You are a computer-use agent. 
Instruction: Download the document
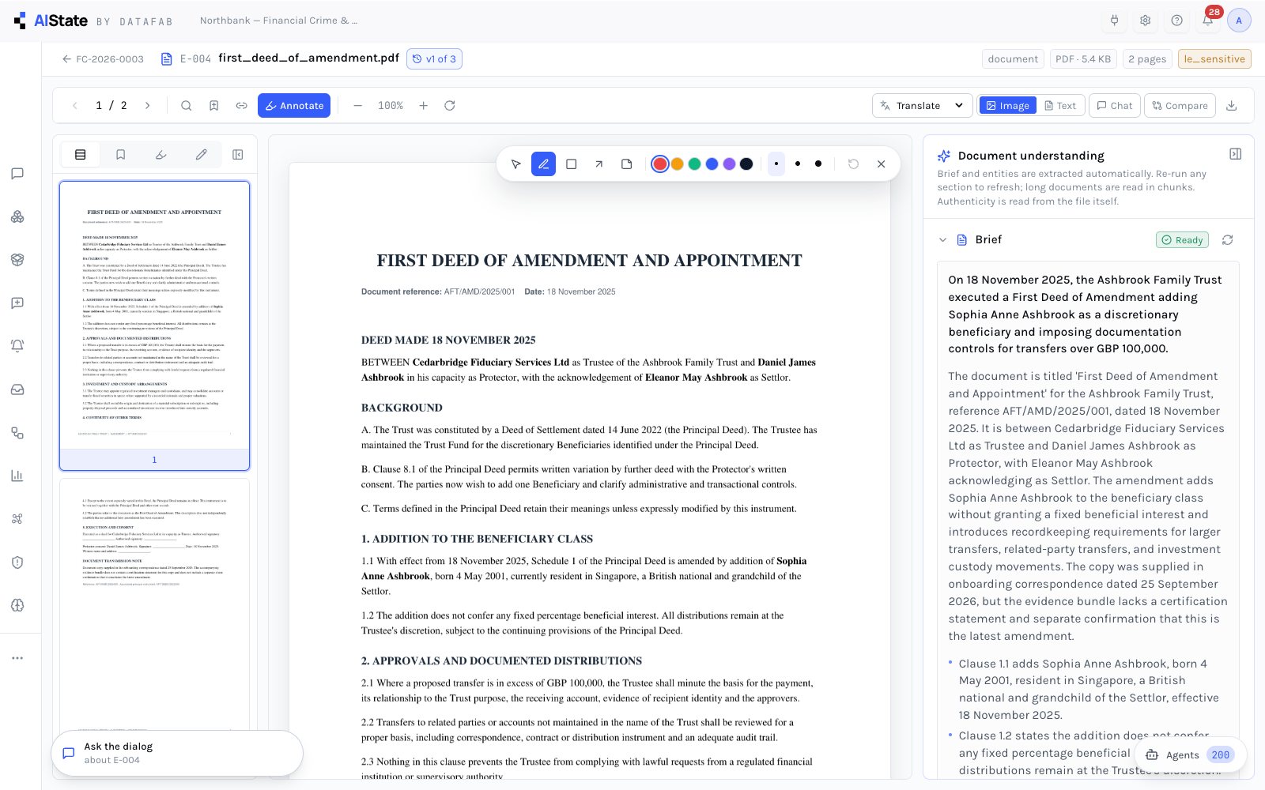point(1231,105)
